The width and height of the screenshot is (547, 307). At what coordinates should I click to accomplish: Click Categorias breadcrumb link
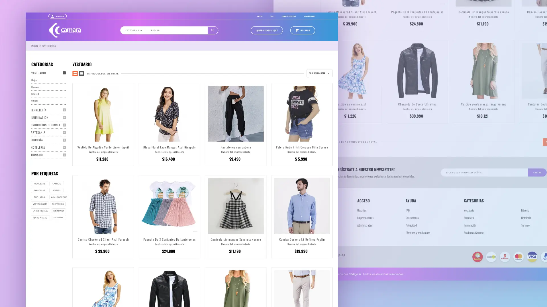(49, 46)
